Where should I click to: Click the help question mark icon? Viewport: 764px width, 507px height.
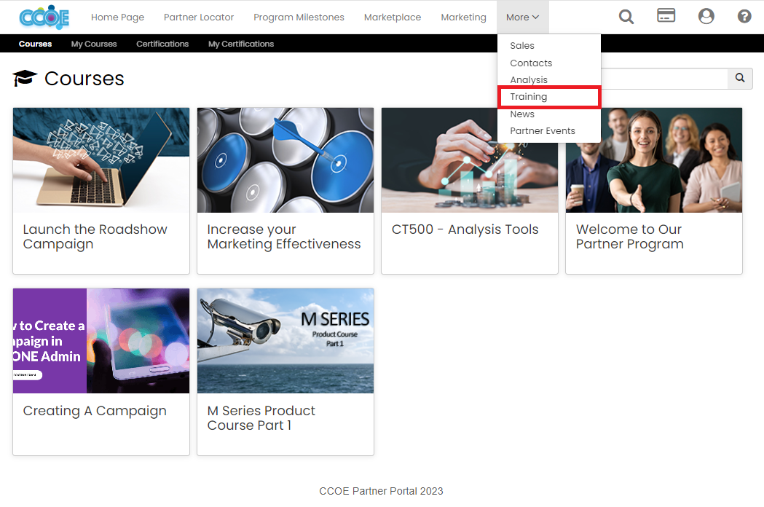[744, 16]
